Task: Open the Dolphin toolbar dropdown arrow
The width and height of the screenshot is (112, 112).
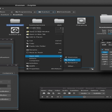Action: tap(3, 8)
